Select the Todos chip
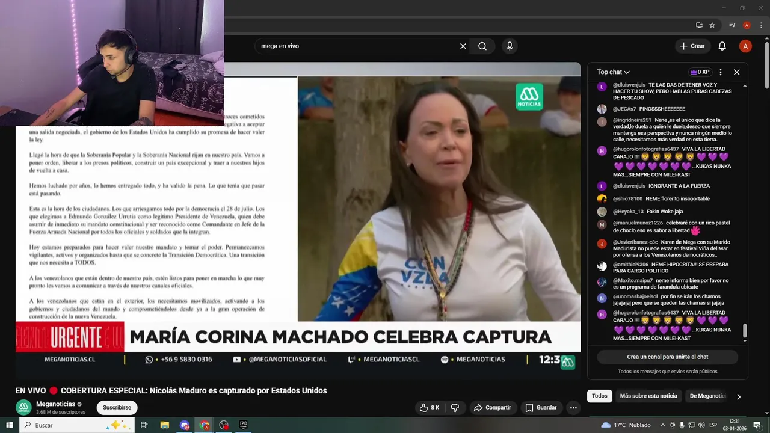The height and width of the screenshot is (433, 770). pyautogui.click(x=600, y=396)
